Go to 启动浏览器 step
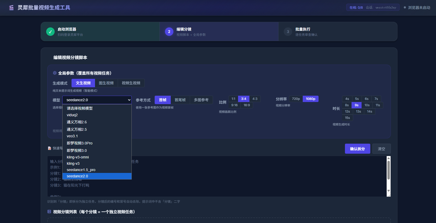The width and height of the screenshot is (436, 223). [100, 32]
